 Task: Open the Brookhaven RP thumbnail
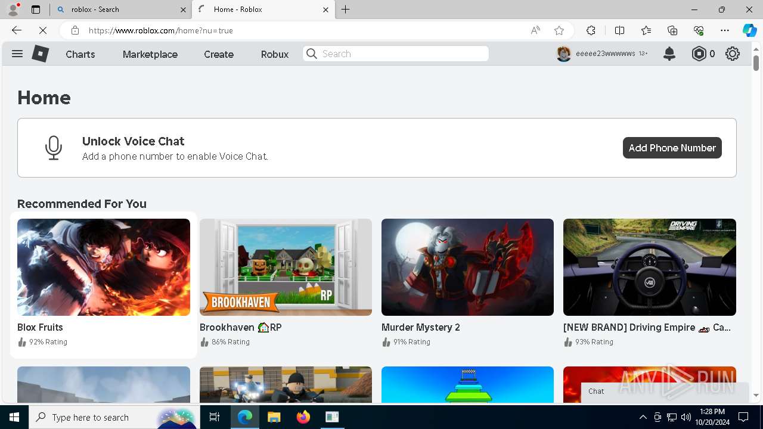[x=286, y=267]
